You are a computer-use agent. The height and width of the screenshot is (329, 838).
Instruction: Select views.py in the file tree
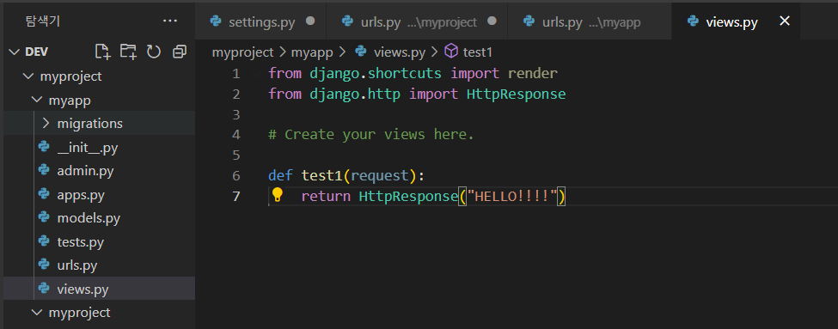83,289
